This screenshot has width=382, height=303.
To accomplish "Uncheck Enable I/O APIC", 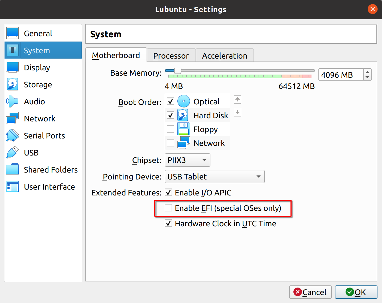I will (168, 193).
